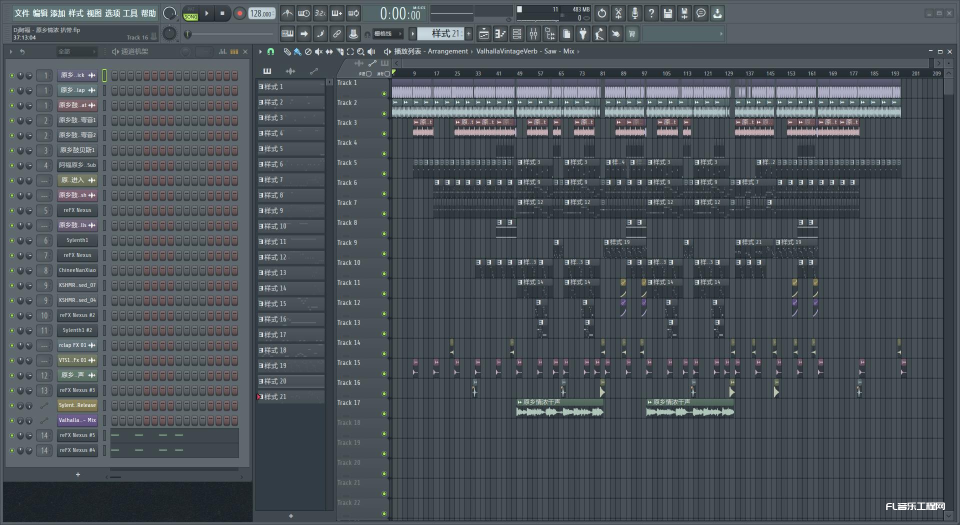This screenshot has width=960, height=525.
Task: Click the add channel plus button
Action: point(78,474)
